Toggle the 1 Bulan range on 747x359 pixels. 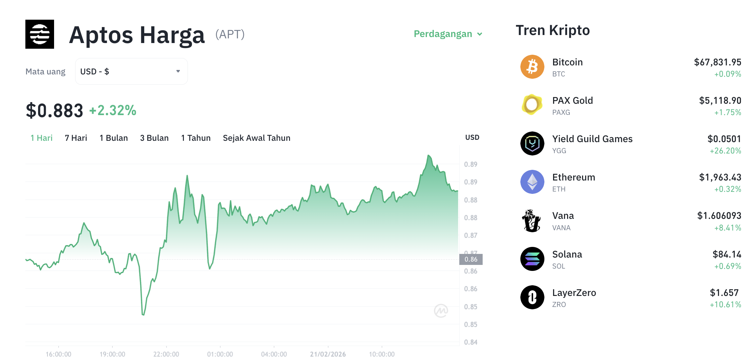point(113,138)
